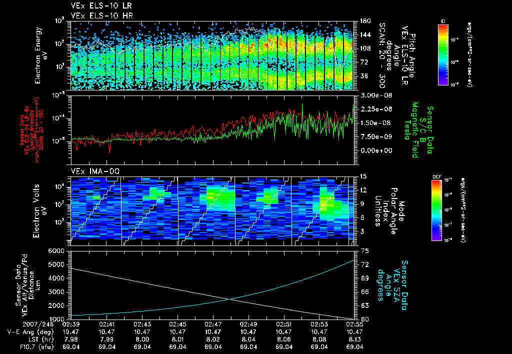The width and height of the screenshot is (512, 354).
Task: Click the 02:53 time tick label
Action: pyautogui.click(x=319, y=324)
